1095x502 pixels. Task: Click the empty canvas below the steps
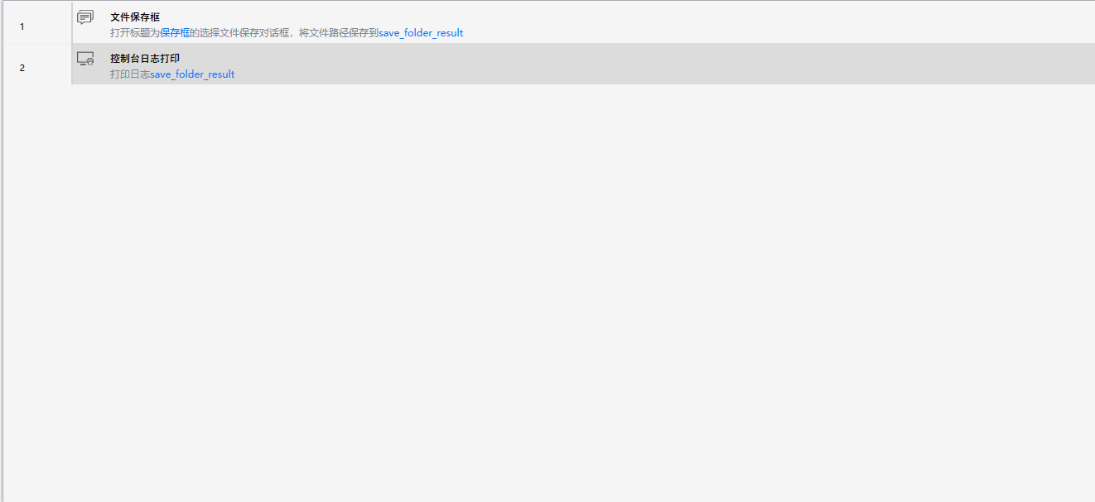547,289
